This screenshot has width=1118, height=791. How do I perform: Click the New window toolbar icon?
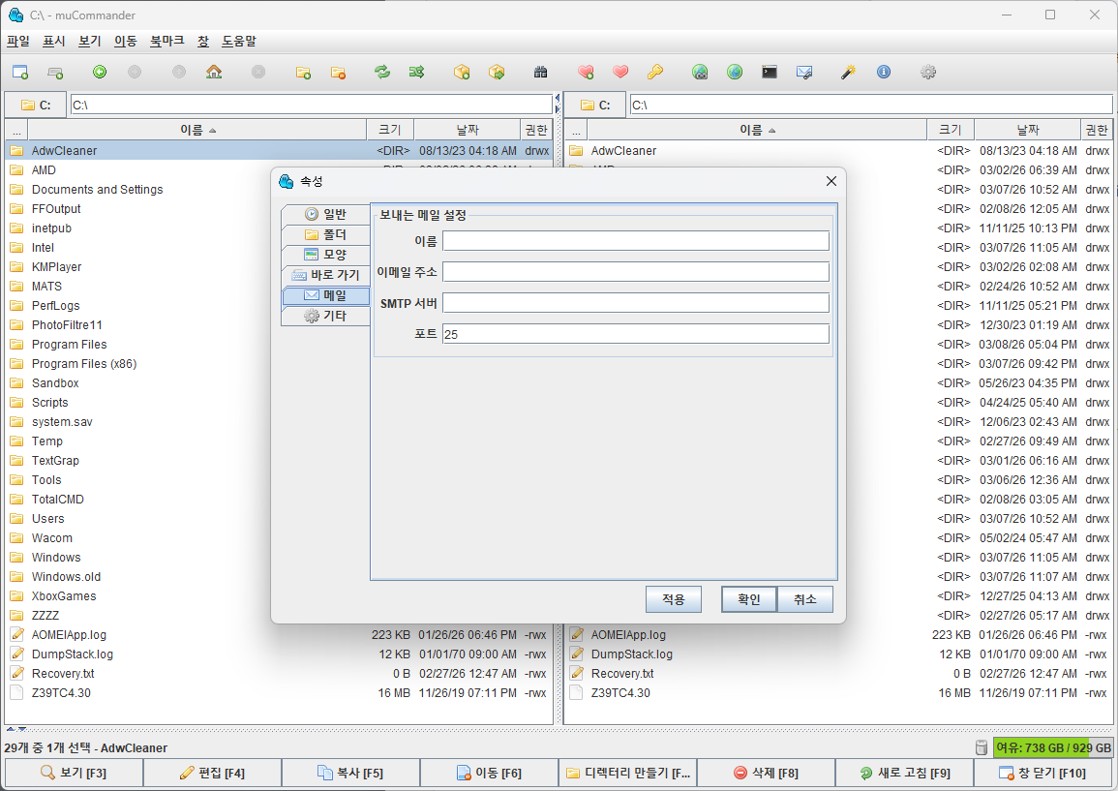point(20,72)
